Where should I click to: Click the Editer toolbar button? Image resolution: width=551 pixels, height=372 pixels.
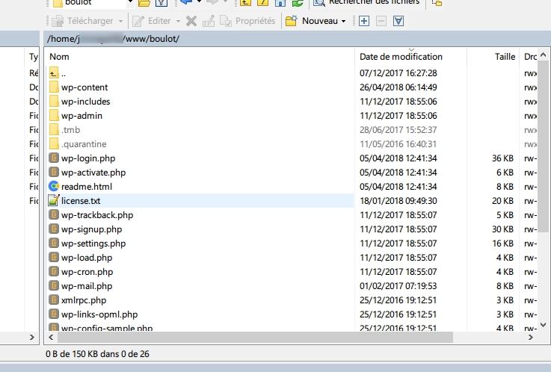click(x=152, y=21)
